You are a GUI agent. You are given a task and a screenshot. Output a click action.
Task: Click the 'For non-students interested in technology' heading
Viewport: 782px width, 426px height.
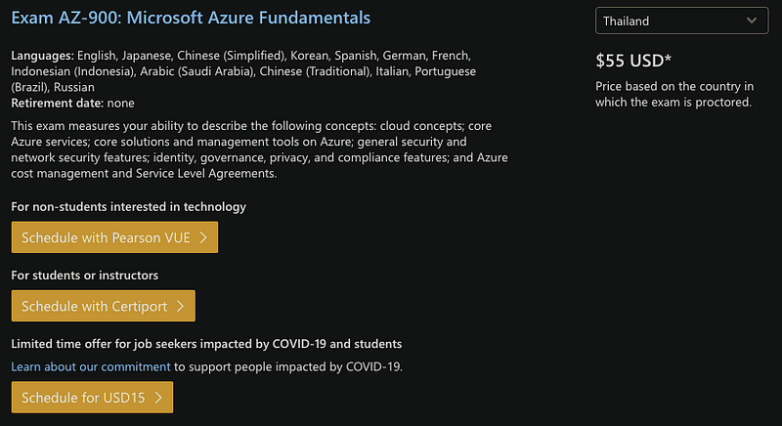pyautogui.click(x=129, y=207)
